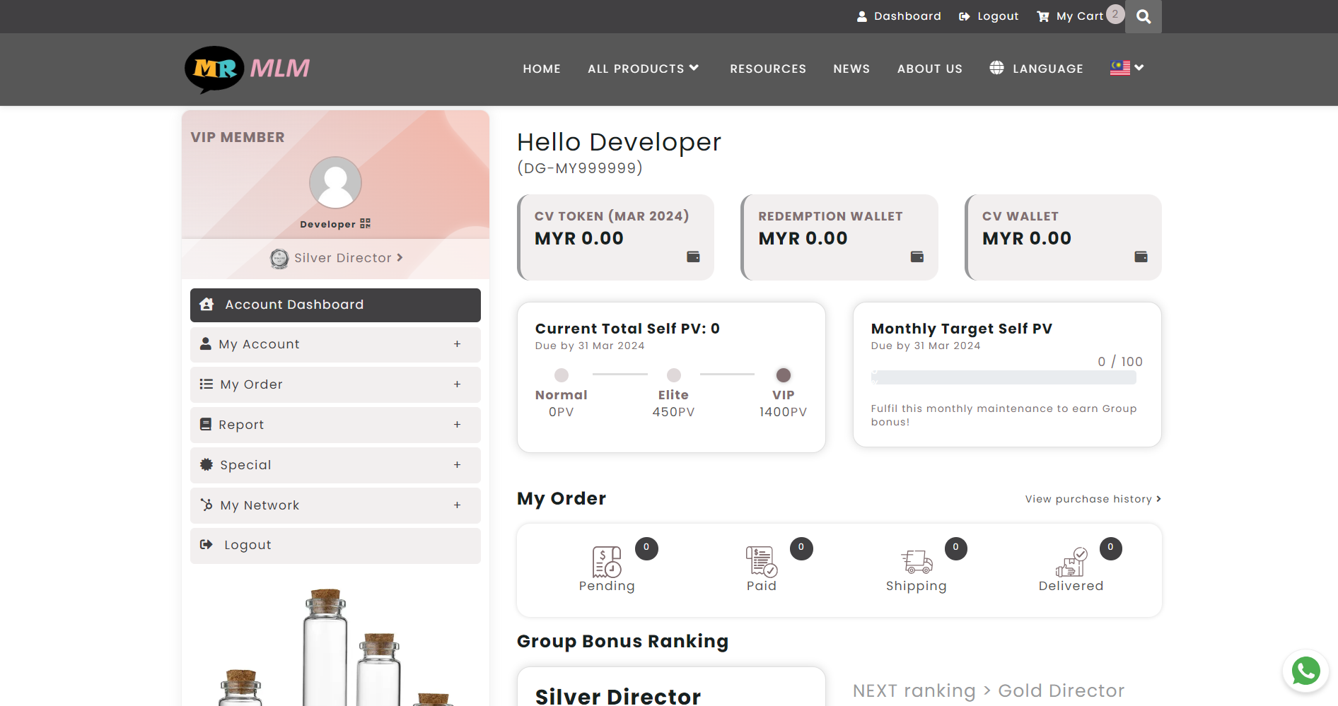Click the QR code icon beside Developer
This screenshot has width=1338, height=706.
tap(365, 223)
